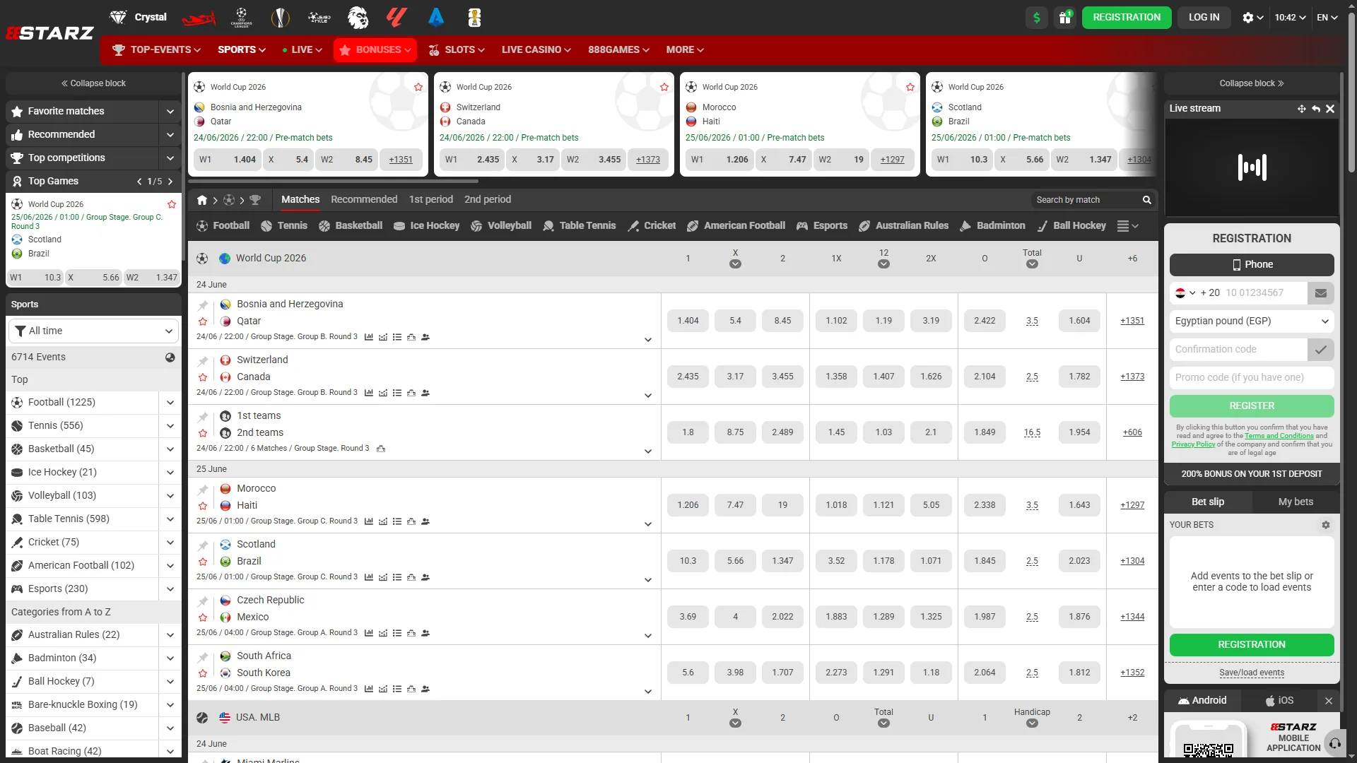This screenshot has width=1357, height=763.
Task: Open EN language selector
Action: coord(1327,18)
